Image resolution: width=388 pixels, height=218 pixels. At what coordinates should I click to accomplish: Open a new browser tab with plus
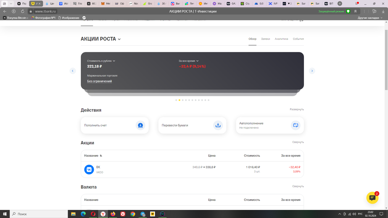[340, 4]
